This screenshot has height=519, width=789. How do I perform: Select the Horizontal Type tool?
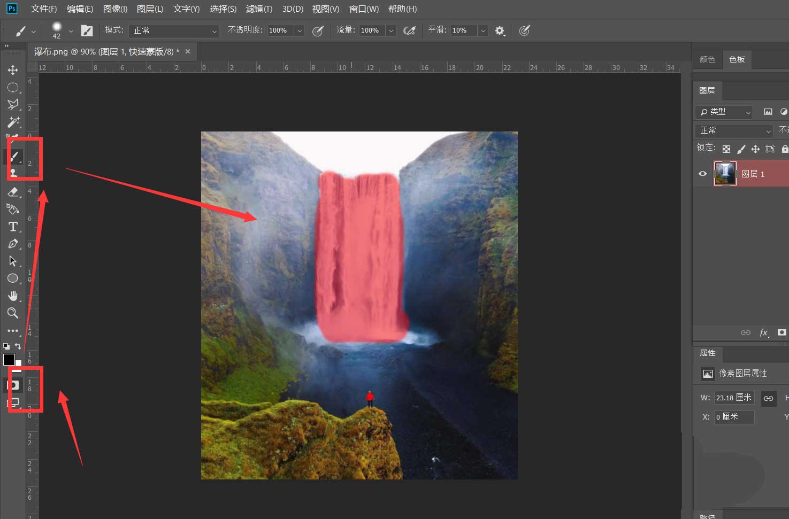click(13, 227)
